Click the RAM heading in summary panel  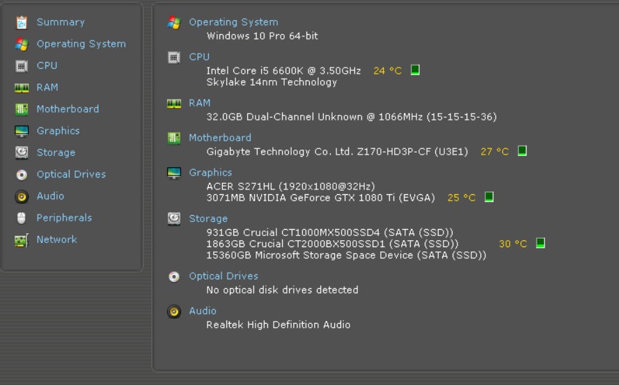pos(199,103)
